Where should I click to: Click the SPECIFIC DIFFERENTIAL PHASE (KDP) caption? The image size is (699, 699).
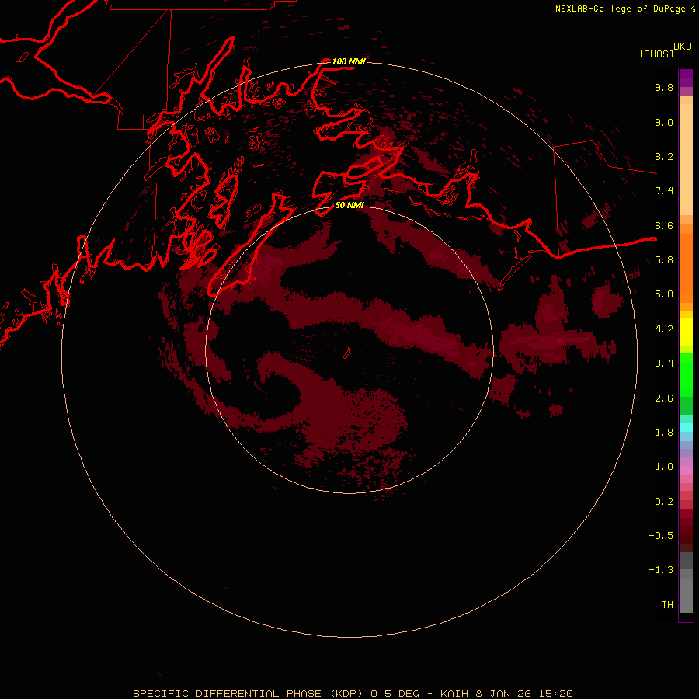click(249, 694)
